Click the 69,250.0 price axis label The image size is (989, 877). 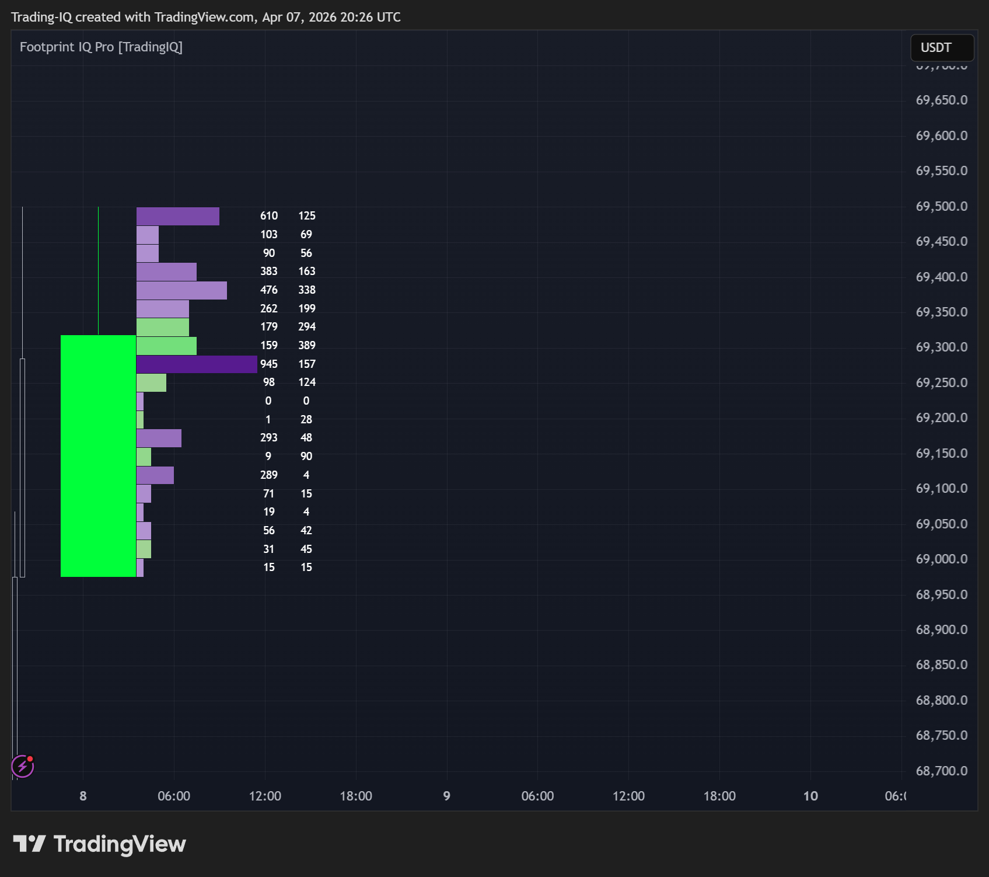coord(942,383)
